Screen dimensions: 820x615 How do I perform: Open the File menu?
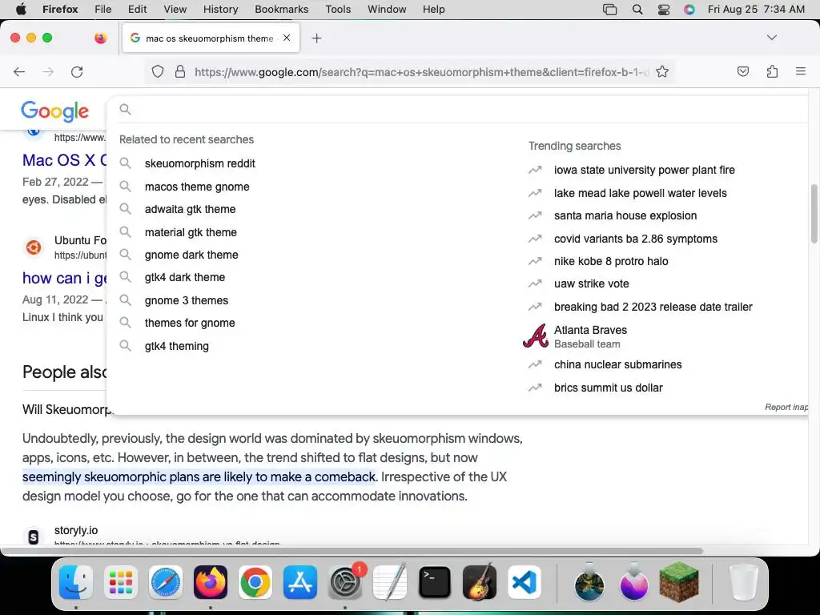[103, 10]
